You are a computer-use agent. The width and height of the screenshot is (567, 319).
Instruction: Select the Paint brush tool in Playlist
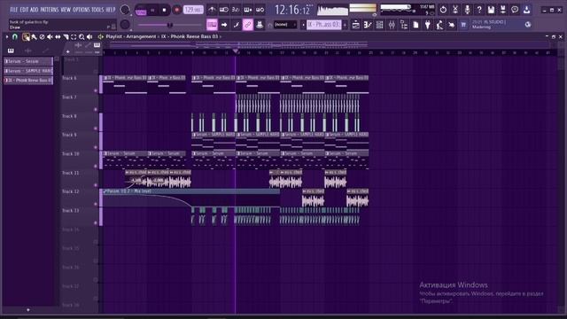(x=34, y=36)
